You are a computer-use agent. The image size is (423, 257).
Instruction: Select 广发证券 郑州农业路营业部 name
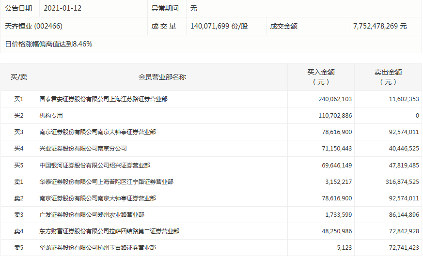tap(92, 215)
